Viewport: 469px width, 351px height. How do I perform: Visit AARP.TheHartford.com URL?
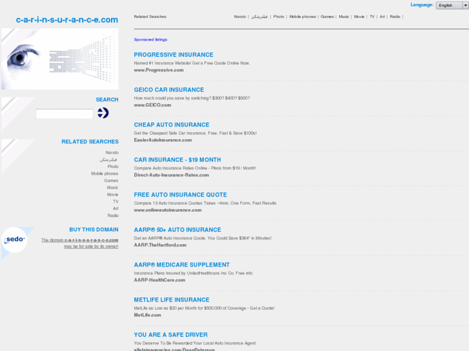(160, 245)
